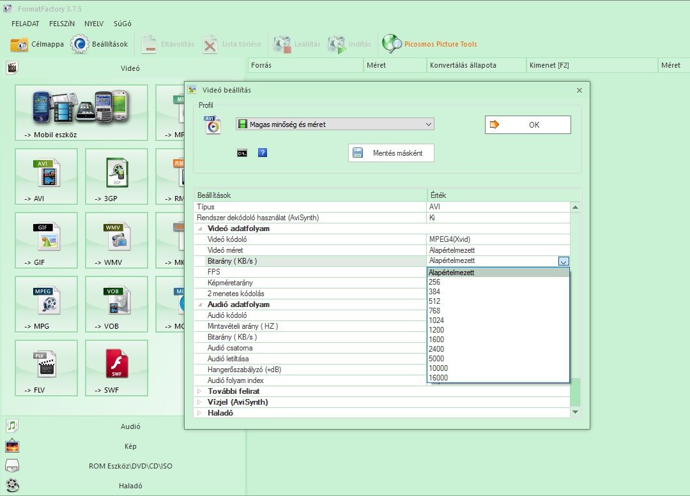
Task: Select the Videó kódoló row
Action: point(382,239)
